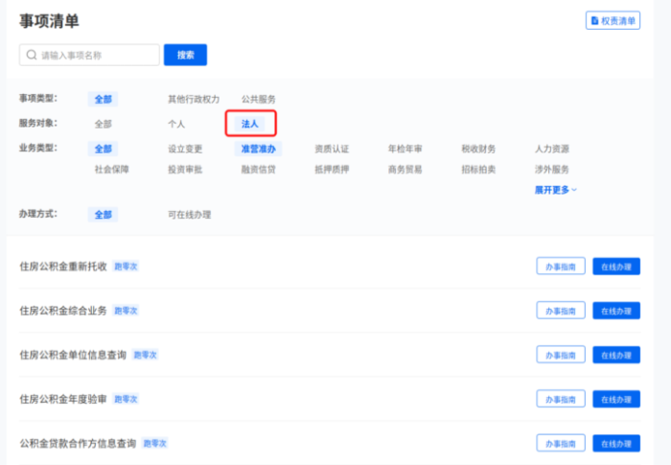Viewport: 671px width, 465px height.
Task: Filter by 可在线办理
Action: [189, 215]
